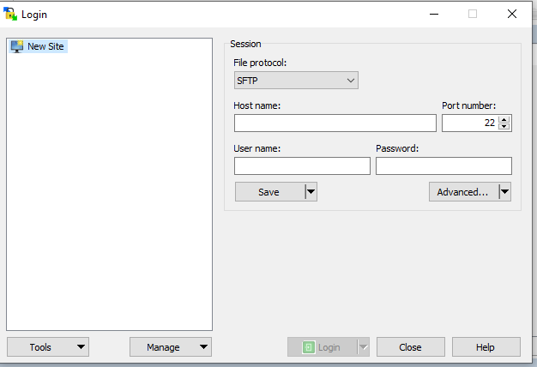Screen dimensions: 537x367
Task: Expand the Save button dropdown arrow
Action: pyautogui.click(x=311, y=192)
